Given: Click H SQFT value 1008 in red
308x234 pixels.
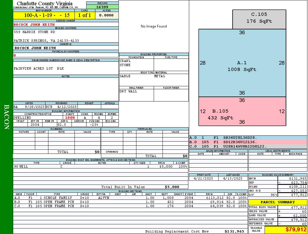Looking at the screenshot, I should 70,118.
